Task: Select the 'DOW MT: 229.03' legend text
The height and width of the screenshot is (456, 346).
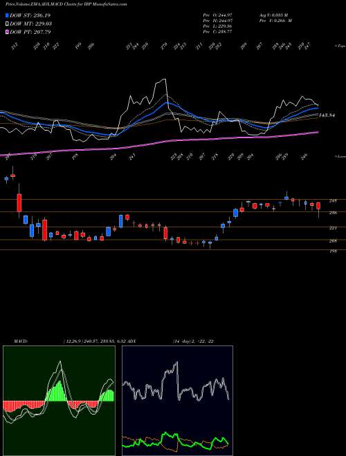Action: pyautogui.click(x=31, y=23)
